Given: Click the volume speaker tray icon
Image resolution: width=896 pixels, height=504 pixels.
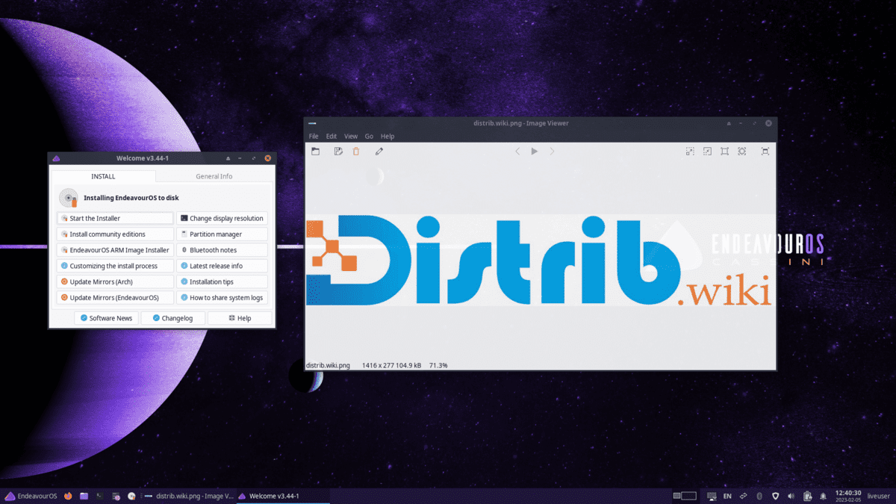Looking at the screenshot, I should click(791, 496).
